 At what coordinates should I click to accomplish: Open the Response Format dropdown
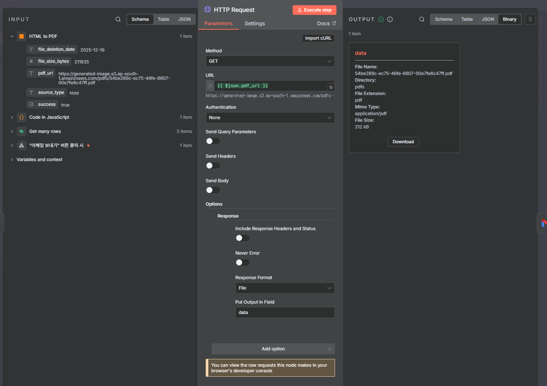(x=285, y=288)
